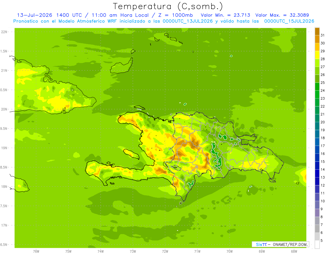Click the '20N' latitude axis label
The image size is (330, 255).
(4, 109)
